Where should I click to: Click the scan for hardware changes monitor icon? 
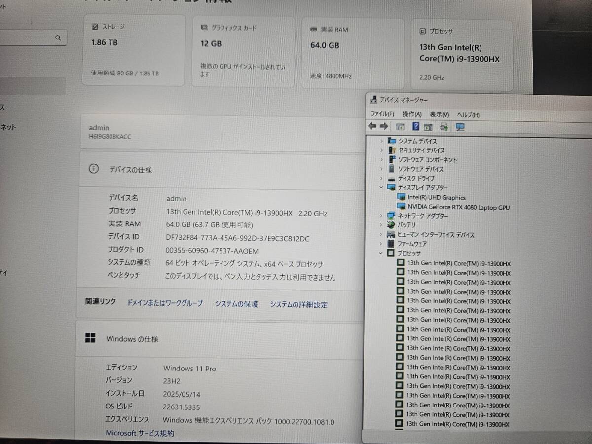(x=460, y=127)
